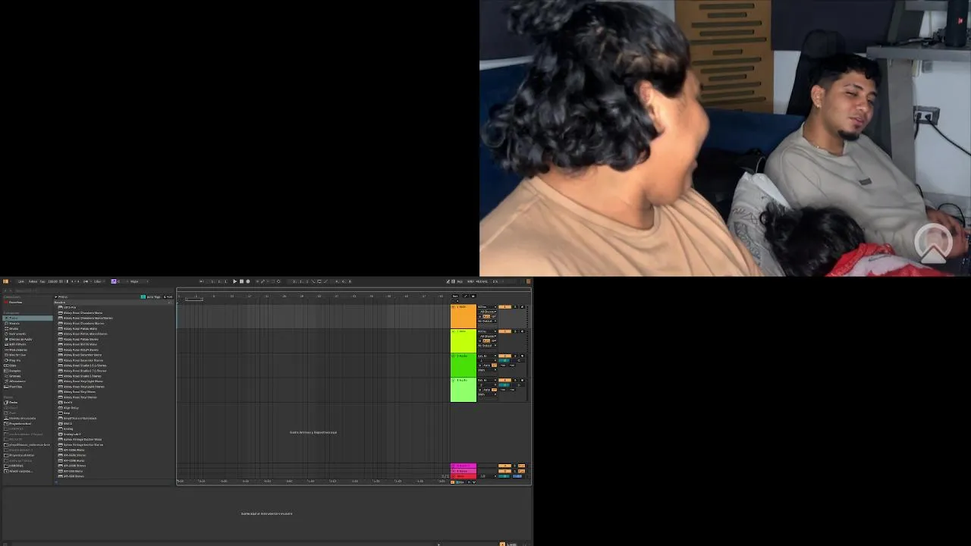Image resolution: width=971 pixels, height=546 pixels.
Task: Select 'Abbey Road Saturator Mono' plug-in
Action: [82, 355]
